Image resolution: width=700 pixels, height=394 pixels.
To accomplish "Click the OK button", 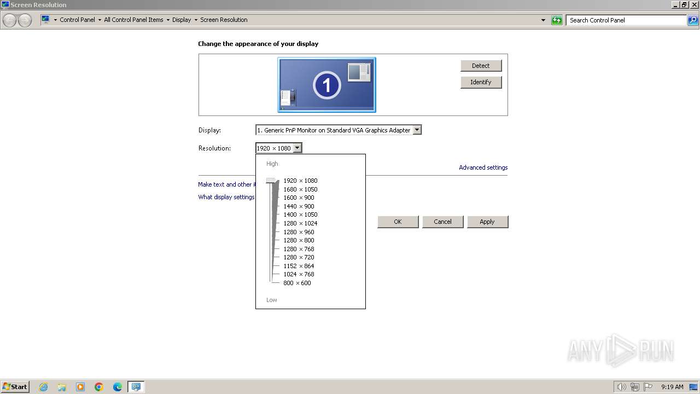I will tap(398, 222).
